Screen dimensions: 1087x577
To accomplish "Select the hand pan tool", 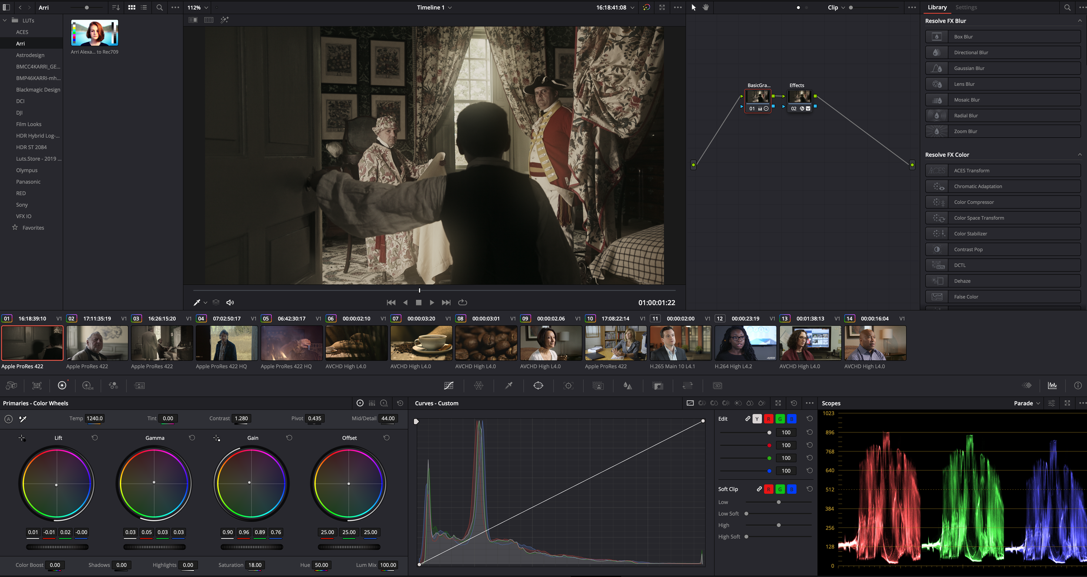I will 706,7.
